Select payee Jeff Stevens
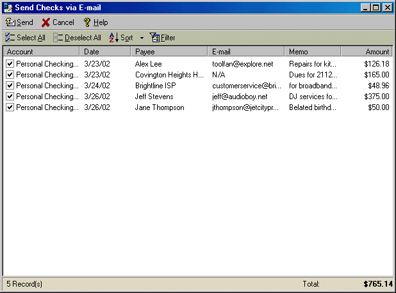Viewport: 396px width, 293px height. pos(154,97)
